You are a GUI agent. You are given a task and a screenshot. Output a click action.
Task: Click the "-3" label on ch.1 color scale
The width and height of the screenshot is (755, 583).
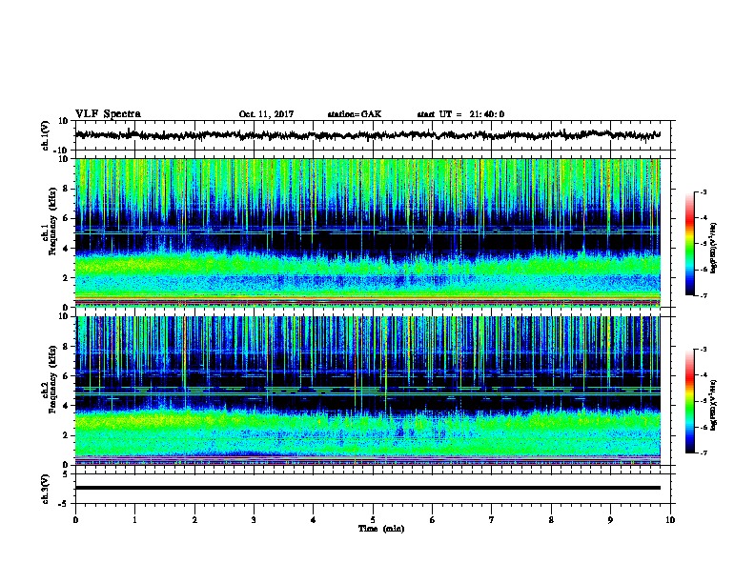pos(703,192)
